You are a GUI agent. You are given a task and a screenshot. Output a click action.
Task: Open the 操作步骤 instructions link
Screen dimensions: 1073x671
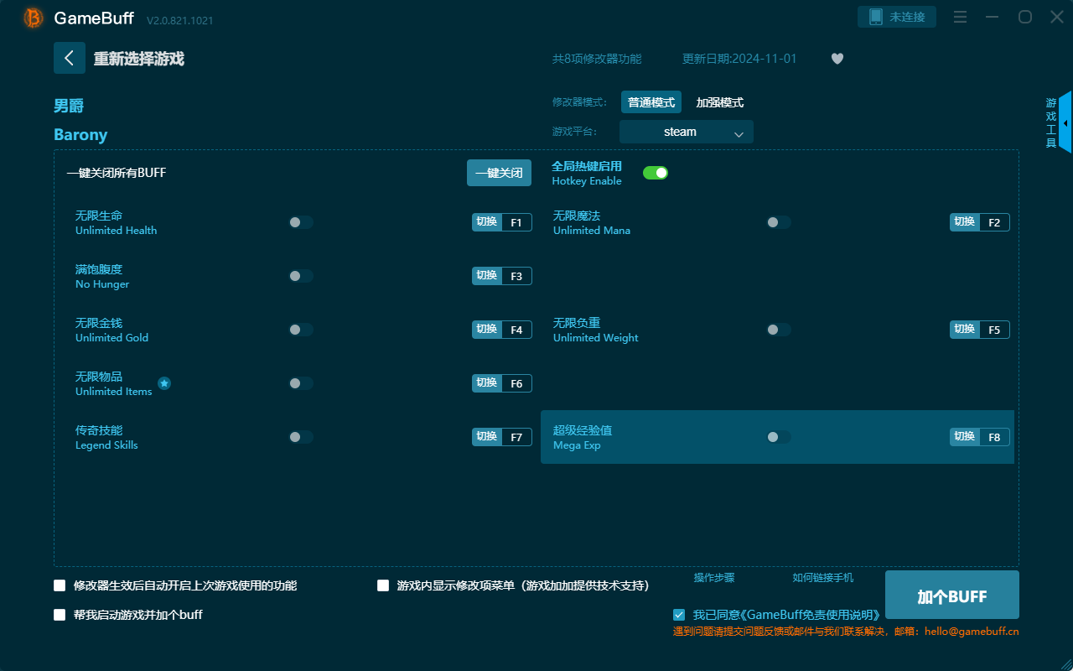(x=713, y=578)
